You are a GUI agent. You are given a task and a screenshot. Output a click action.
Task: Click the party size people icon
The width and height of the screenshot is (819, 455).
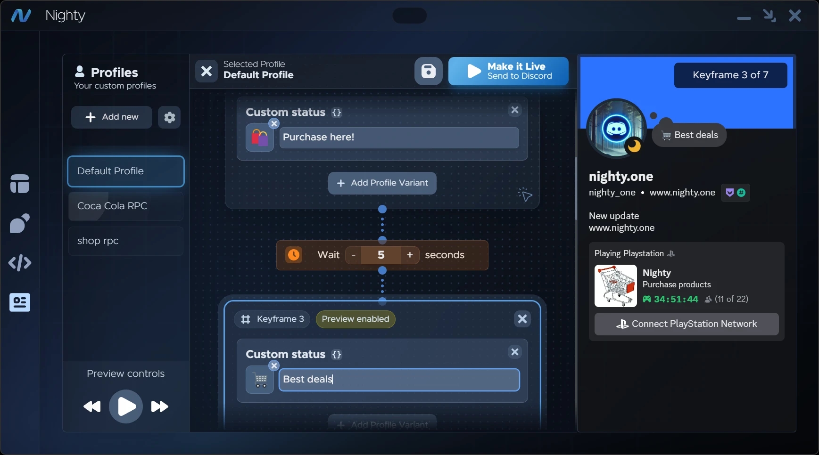coord(708,299)
